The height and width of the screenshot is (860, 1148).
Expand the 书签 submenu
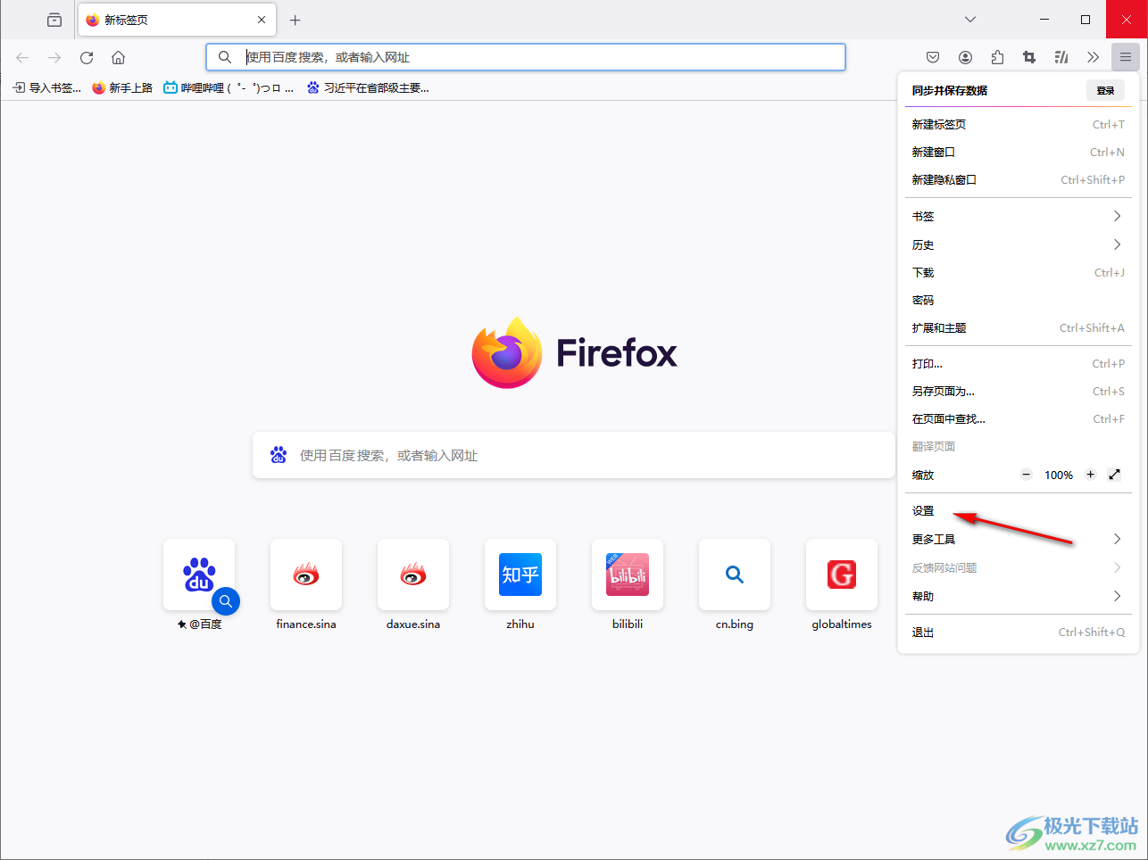click(x=1018, y=216)
